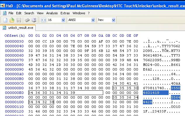Open a file with the folder icon
Screen dimensions: 185x116
[x=12, y=20]
